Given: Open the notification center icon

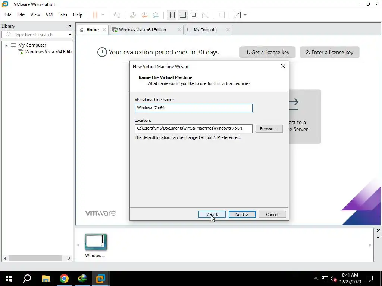Looking at the screenshot, I should tap(370, 279).
